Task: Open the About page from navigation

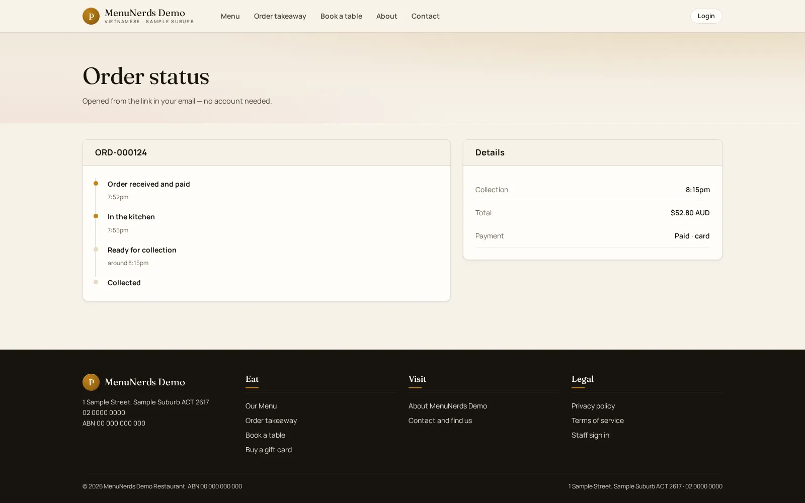Action: click(386, 16)
